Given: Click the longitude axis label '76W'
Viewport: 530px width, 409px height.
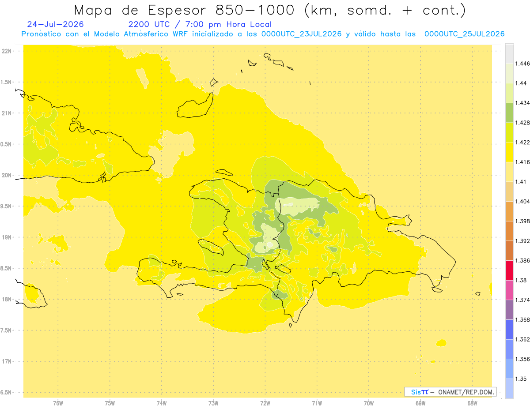Looking at the screenshot, I should pyautogui.click(x=58, y=403).
